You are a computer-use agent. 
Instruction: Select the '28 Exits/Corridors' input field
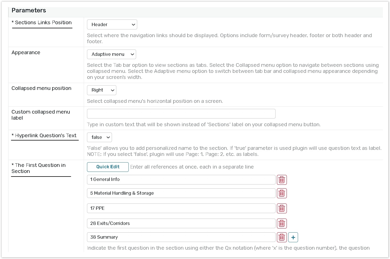(x=181, y=224)
